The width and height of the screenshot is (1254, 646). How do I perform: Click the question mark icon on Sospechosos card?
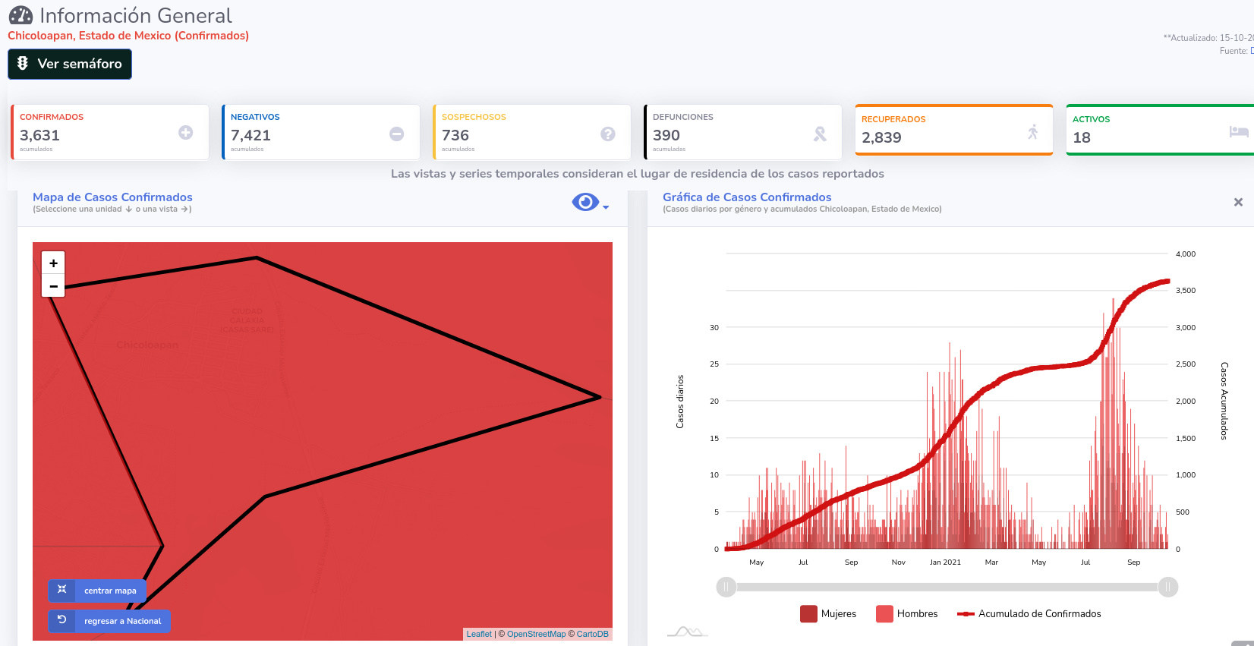pos(607,134)
